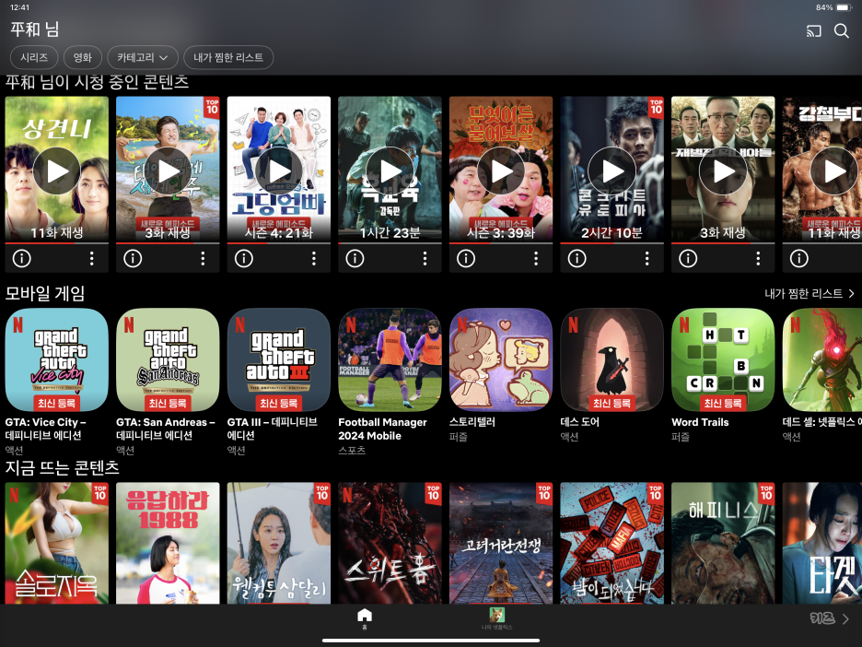Screen dimensions: 862x647
Task: Open the GTA: Vice City game
Action: click(x=56, y=359)
